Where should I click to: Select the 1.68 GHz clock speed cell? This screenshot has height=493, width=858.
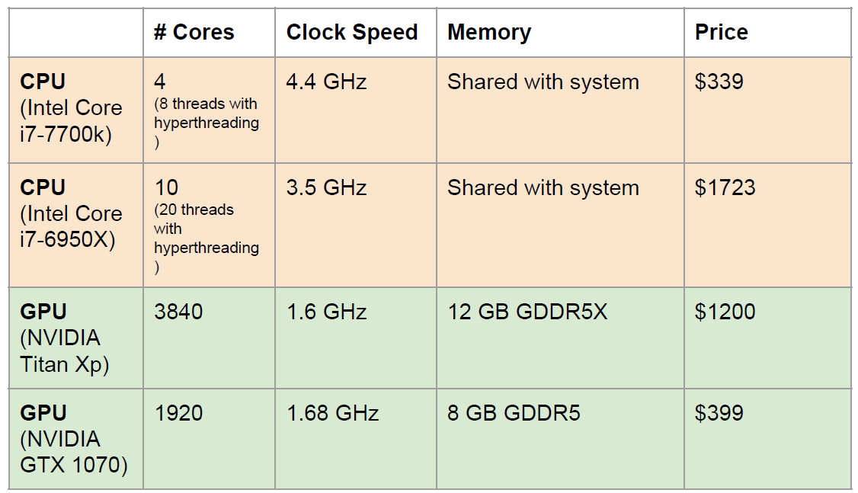(x=332, y=414)
